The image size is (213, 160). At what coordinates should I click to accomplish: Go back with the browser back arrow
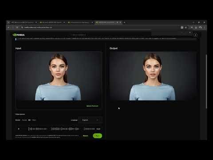pos(8,28)
